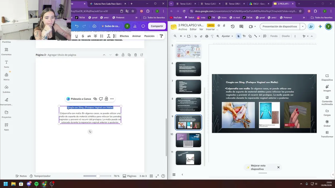The image size is (335, 188).
Task: Open Subidos panel in Canva sidebar
Action: 6,89
